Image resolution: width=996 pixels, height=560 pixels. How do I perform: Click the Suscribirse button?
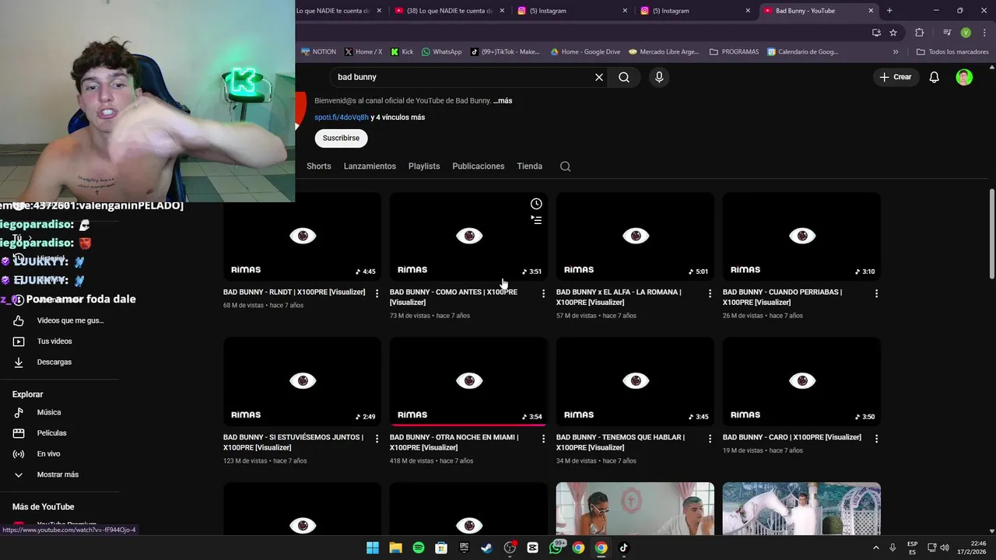[x=341, y=138]
